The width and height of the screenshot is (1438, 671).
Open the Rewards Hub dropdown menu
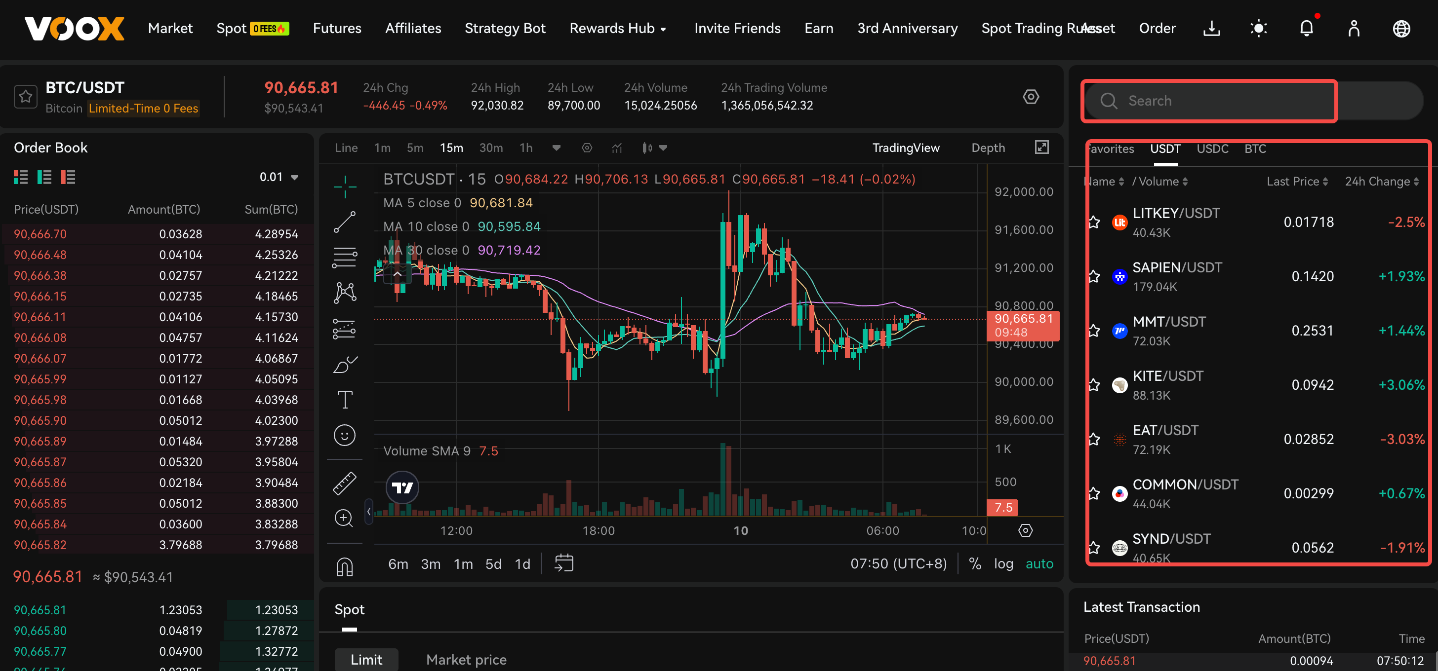click(618, 29)
